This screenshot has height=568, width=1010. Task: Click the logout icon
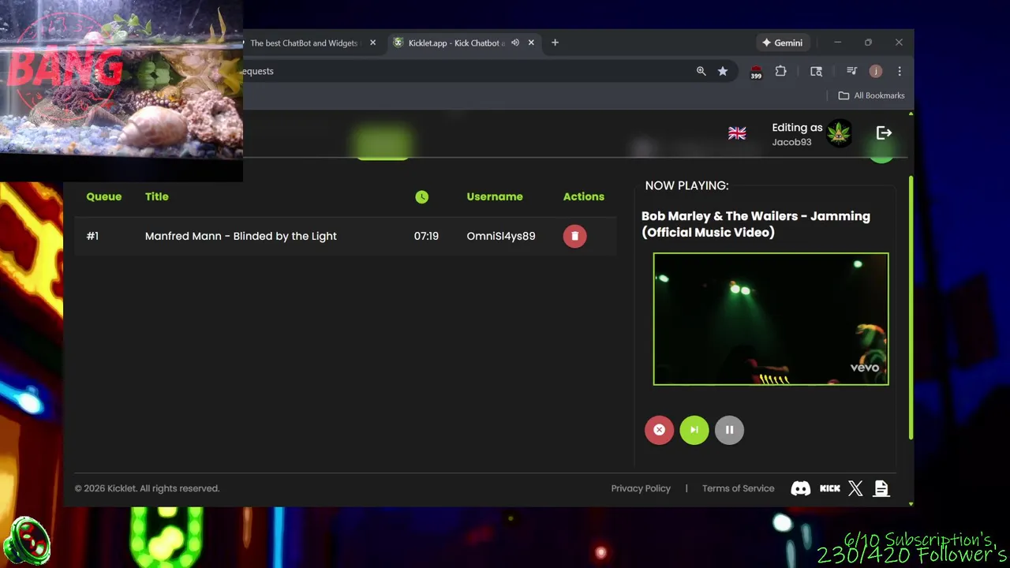tap(884, 133)
